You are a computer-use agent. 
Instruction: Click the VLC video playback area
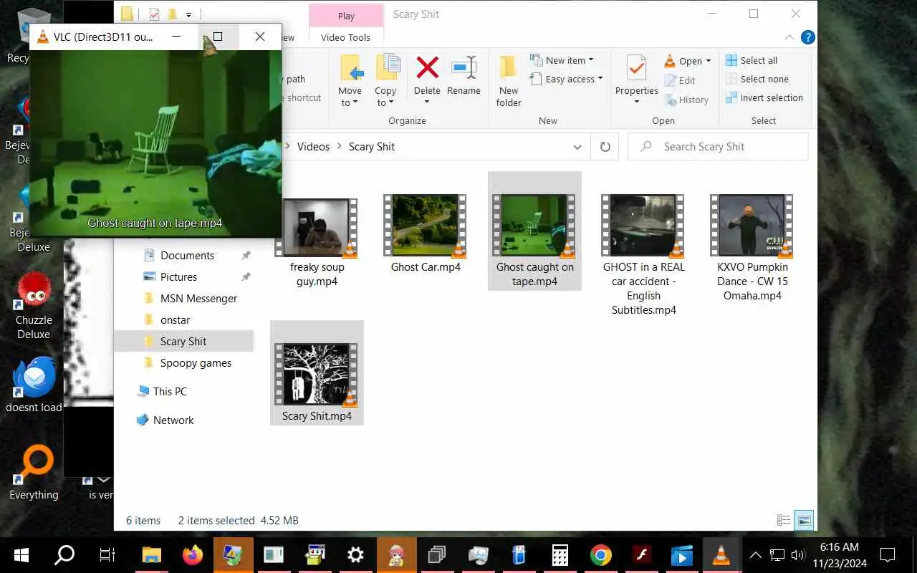tap(155, 143)
